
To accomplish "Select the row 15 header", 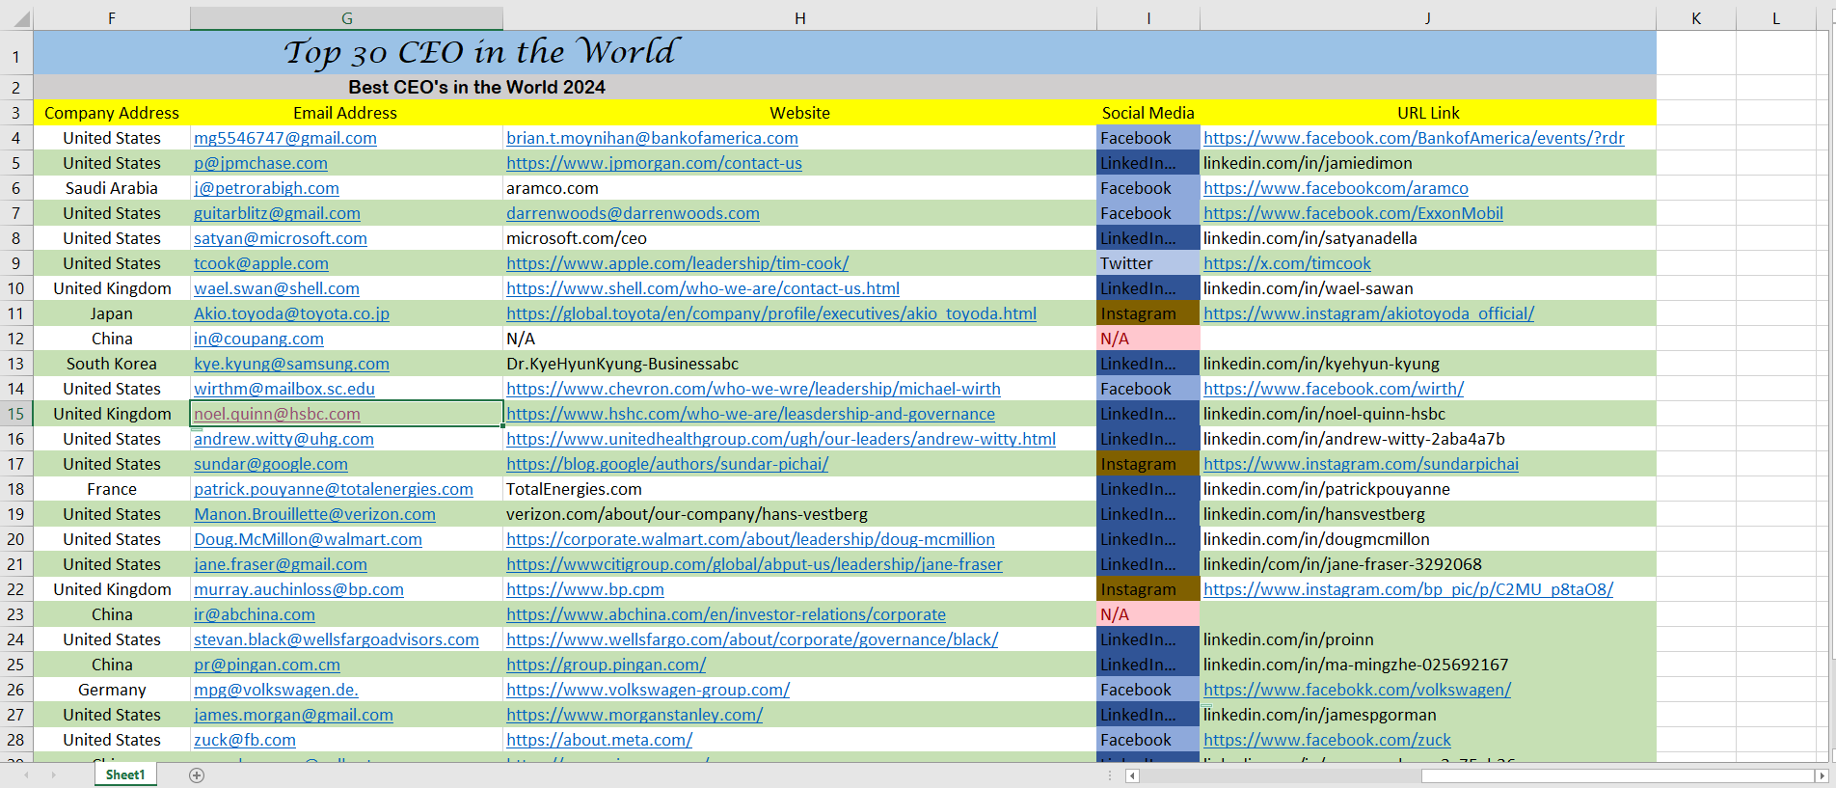I will pyautogui.click(x=16, y=414).
